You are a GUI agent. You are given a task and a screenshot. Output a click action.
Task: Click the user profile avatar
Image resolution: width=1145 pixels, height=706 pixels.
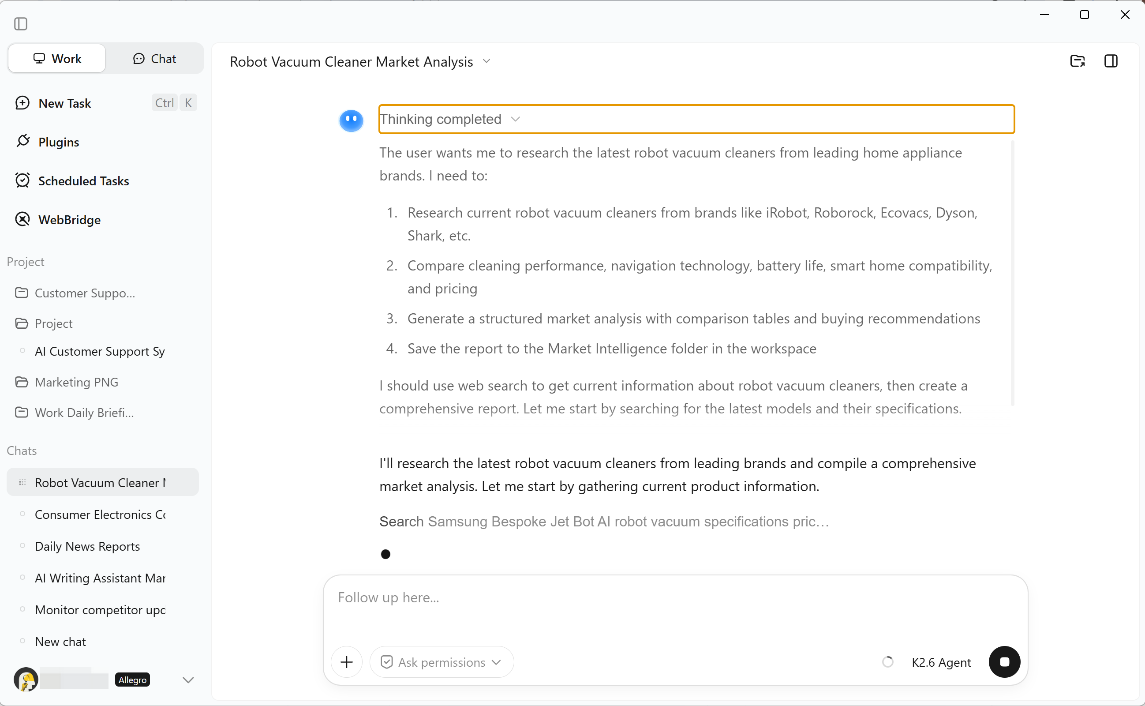[x=26, y=680]
